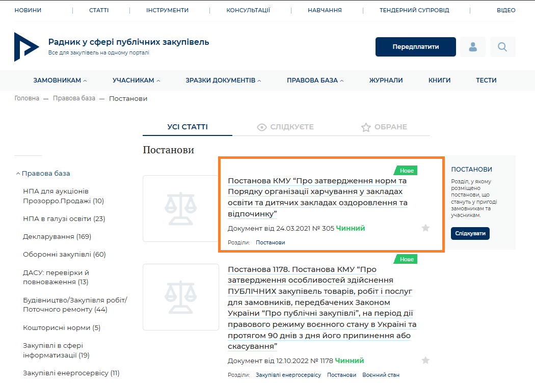Open Оборонні закупівлі (60) category

tap(64, 255)
